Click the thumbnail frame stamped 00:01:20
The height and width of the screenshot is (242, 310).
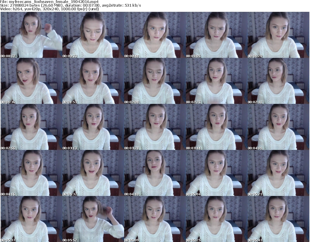[x=279, y=35]
